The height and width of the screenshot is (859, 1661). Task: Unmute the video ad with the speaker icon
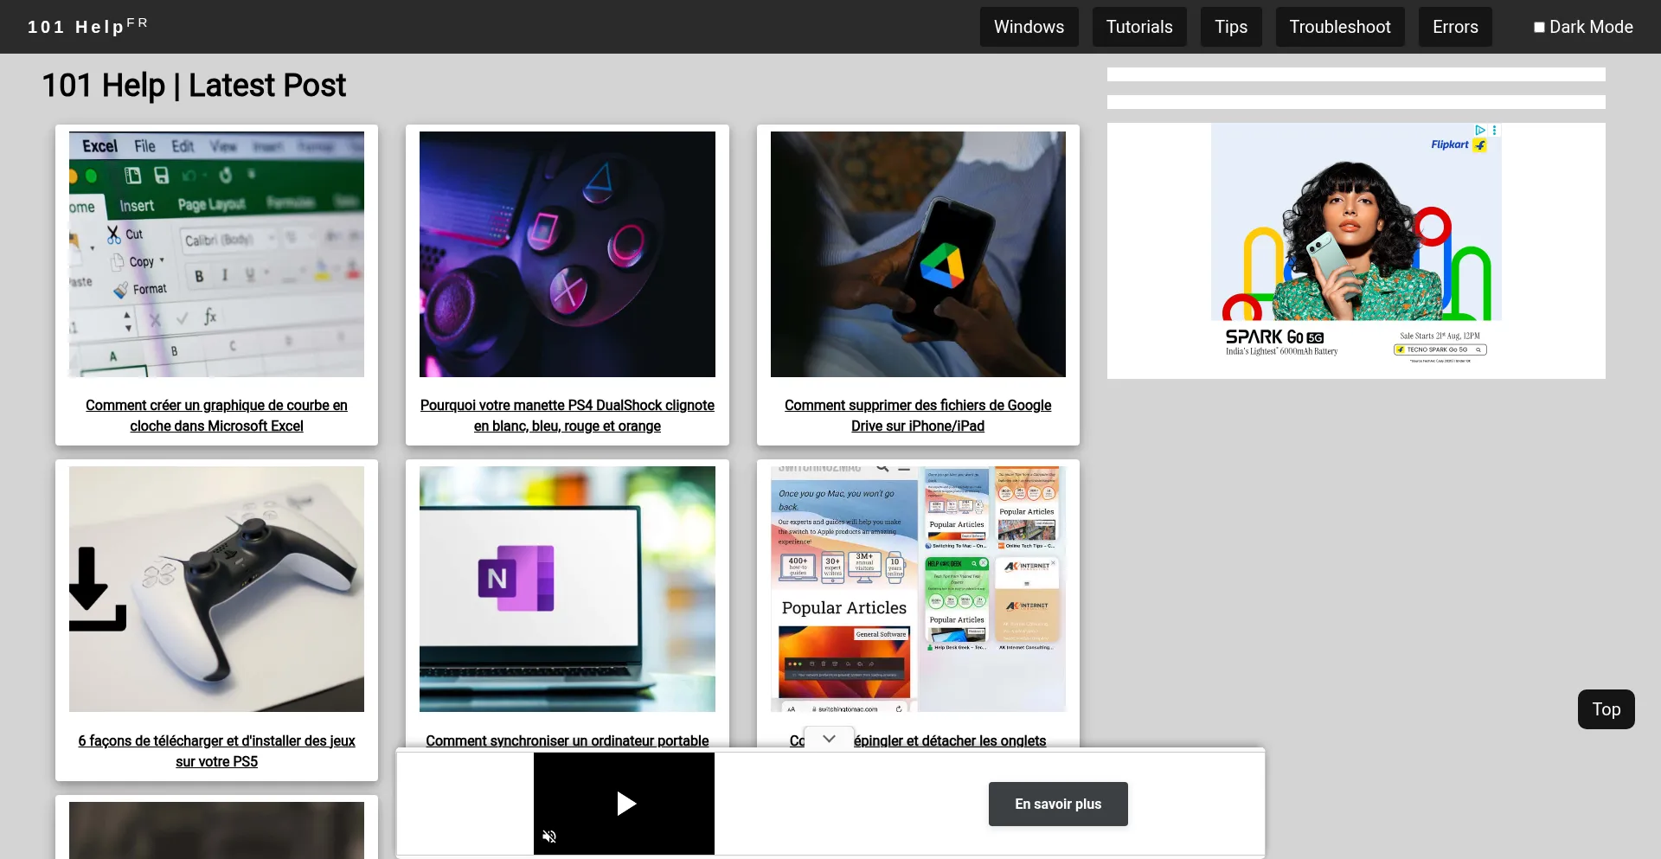click(x=549, y=837)
